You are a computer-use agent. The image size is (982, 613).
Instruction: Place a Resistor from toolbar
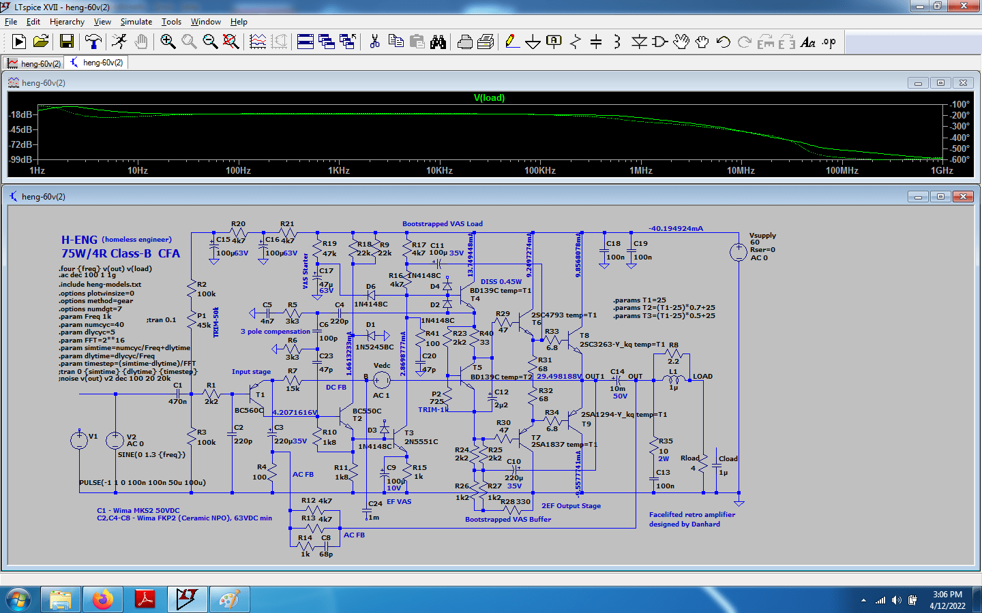(x=576, y=42)
